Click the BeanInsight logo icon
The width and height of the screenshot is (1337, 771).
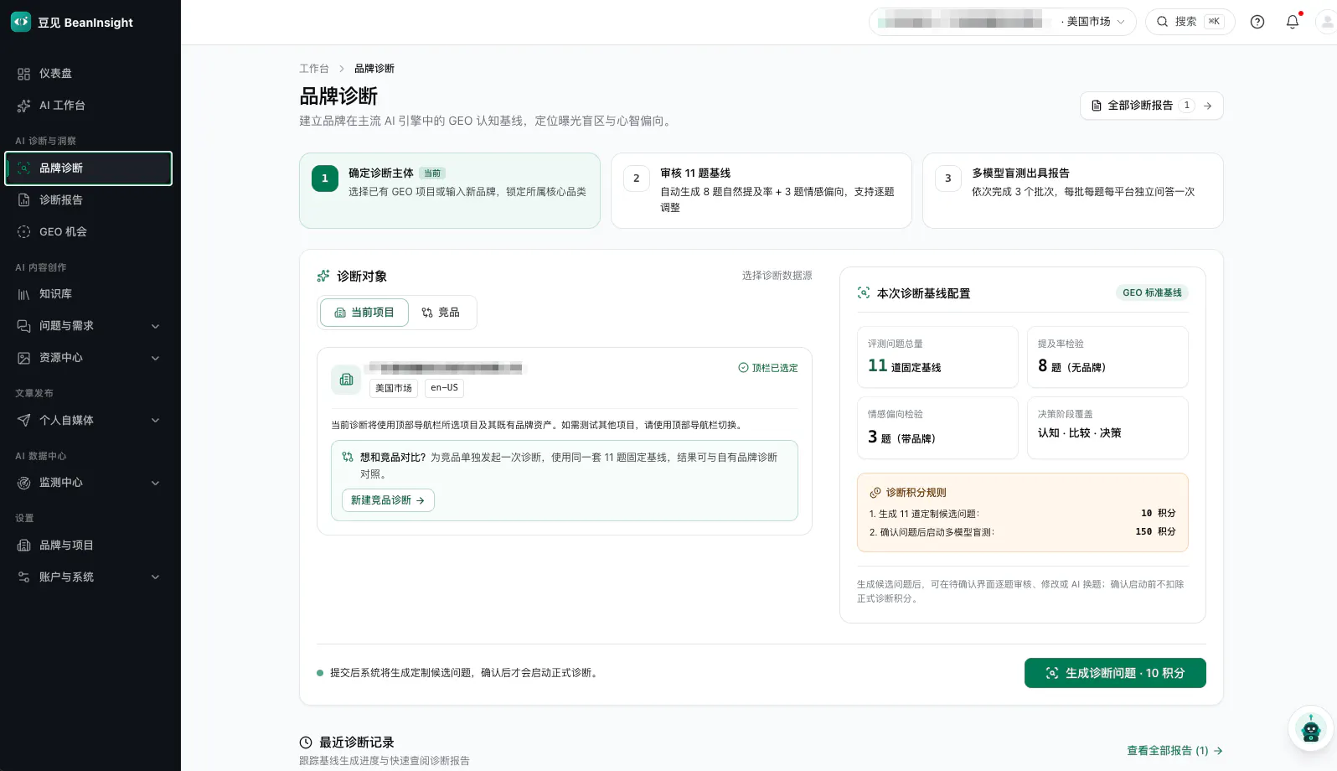[21, 22]
